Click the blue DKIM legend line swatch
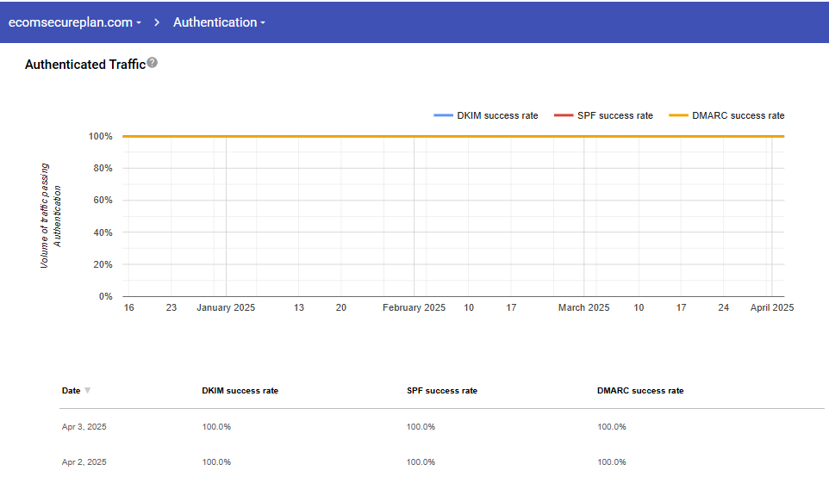The image size is (829, 483). point(443,115)
